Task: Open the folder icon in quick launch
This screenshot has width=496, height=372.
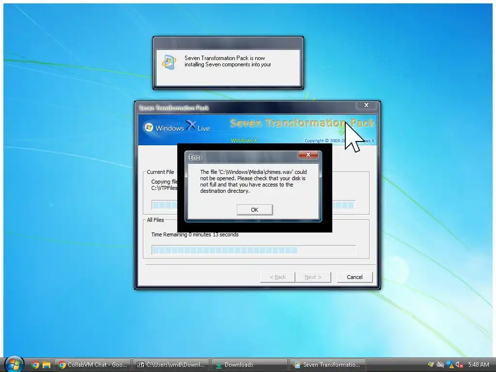Action: coord(46,365)
